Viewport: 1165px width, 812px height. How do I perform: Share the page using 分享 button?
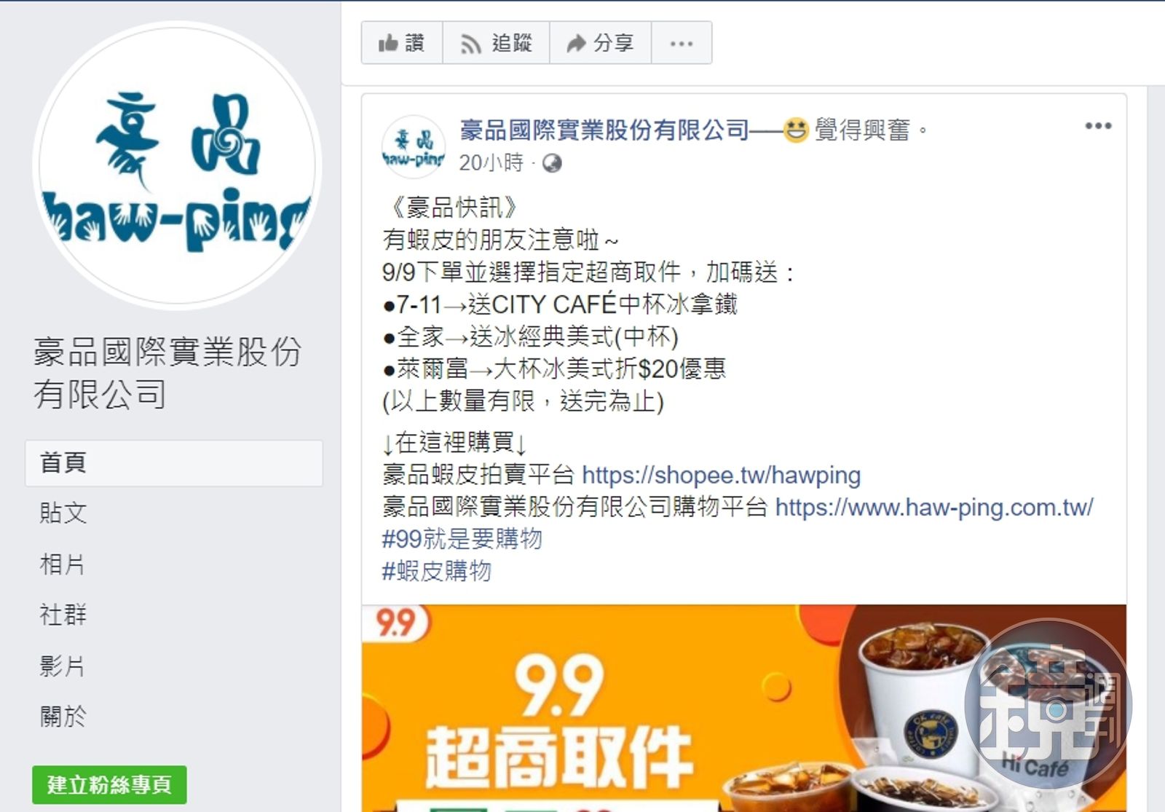[x=600, y=44]
